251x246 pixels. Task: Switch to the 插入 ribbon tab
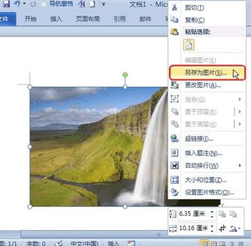(x=56, y=19)
